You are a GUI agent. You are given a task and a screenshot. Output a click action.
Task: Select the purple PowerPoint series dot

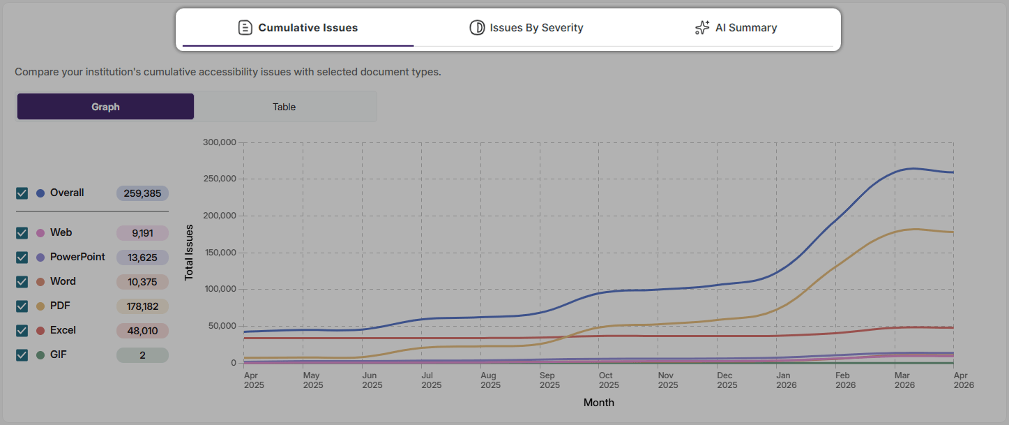tap(41, 257)
